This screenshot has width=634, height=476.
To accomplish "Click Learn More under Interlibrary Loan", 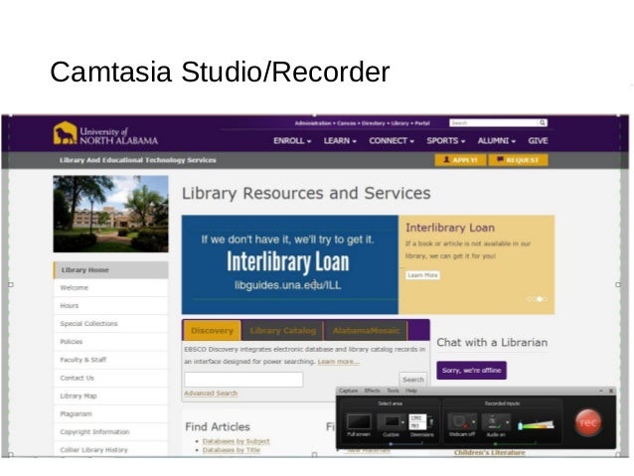I will click(x=422, y=275).
